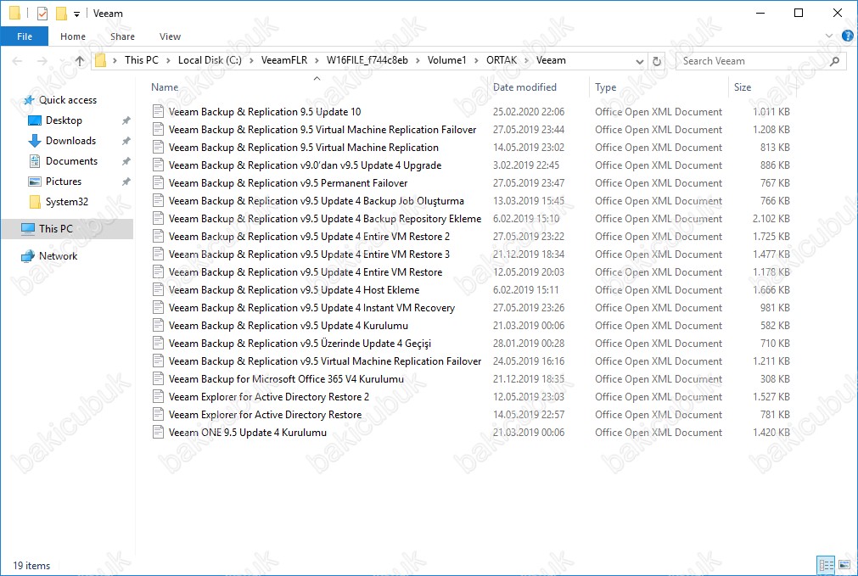Select the v9.5 Permanent Failover file
The height and width of the screenshot is (576, 858).
[288, 183]
